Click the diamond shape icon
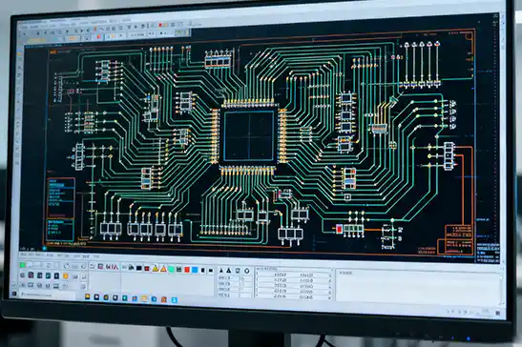 coord(246,271)
